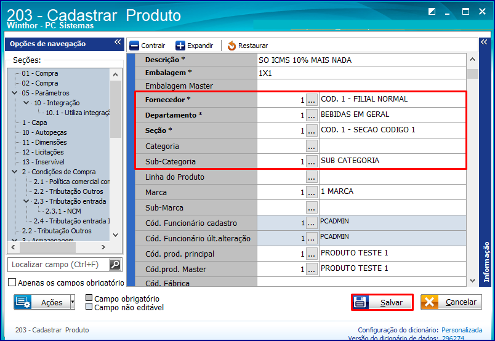Viewport: 495px width, 341px height.
Task: Click the Restaurar arrow icon
Action: coord(231,46)
